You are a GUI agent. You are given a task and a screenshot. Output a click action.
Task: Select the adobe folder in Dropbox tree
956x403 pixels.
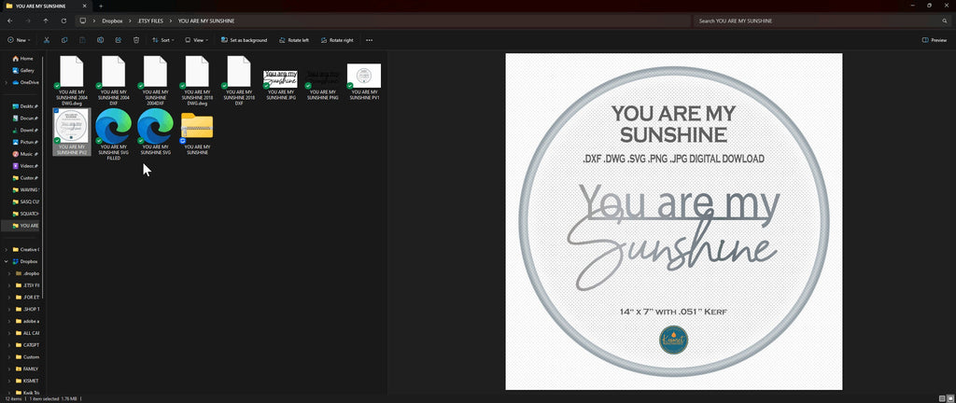point(27,321)
